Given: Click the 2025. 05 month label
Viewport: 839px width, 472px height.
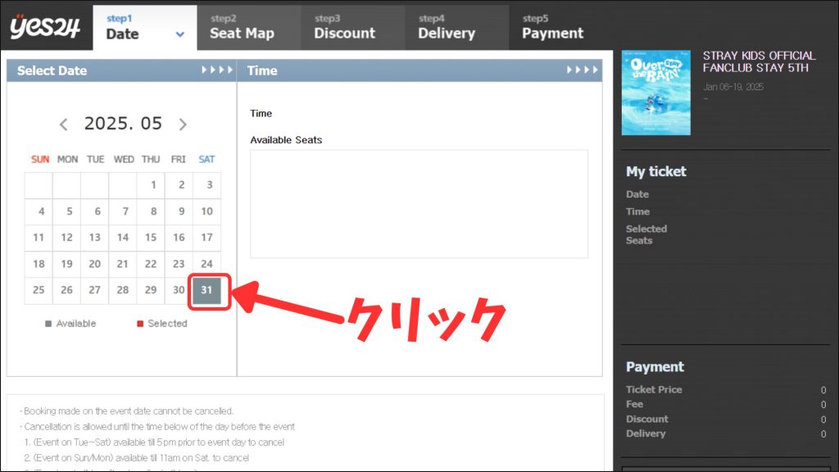Looking at the screenshot, I should click(123, 124).
